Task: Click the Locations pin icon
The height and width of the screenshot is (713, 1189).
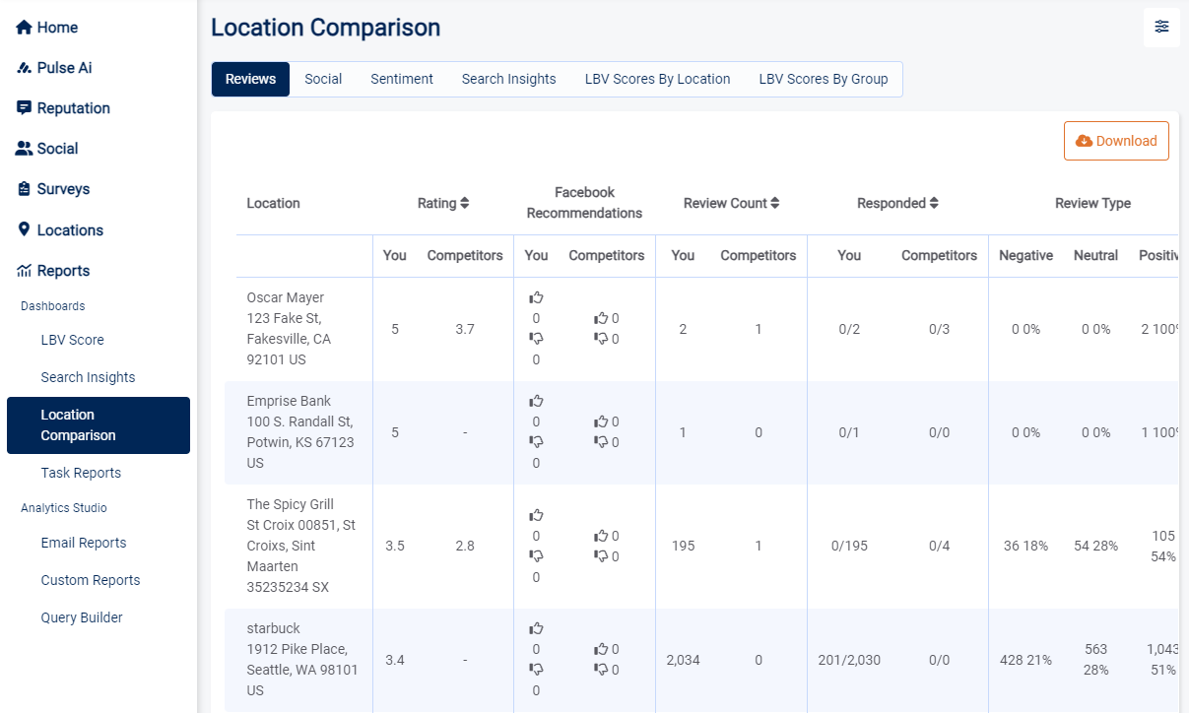Action: tap(25, 229)
